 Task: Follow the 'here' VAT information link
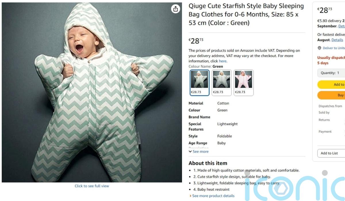[x=223, y=61]
